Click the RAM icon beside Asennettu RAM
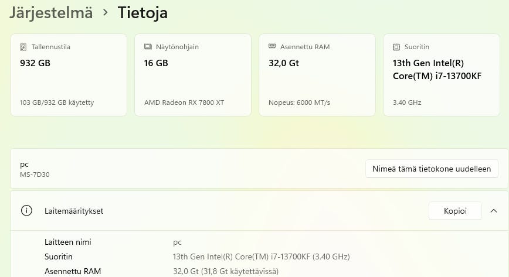Viewport: 509px width, 277px height. click(272, 46)
